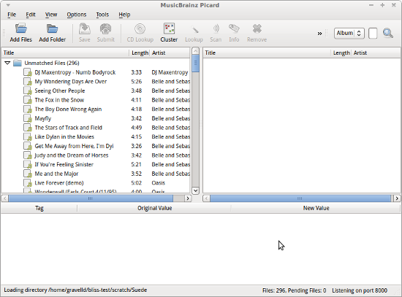Click the Add Folder toolbar icon
This screenshot has width=402, height=297.
pyautogui.click(x=53, y=28)
